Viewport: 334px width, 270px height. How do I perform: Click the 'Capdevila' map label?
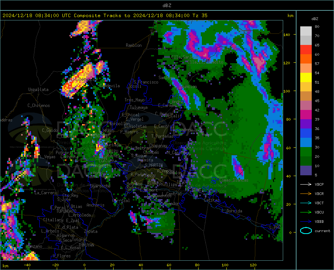[x=109, y=86]
